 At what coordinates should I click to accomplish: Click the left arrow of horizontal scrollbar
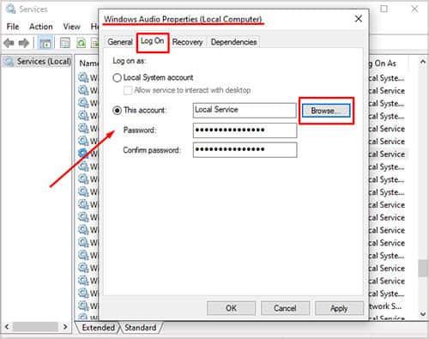7,327
